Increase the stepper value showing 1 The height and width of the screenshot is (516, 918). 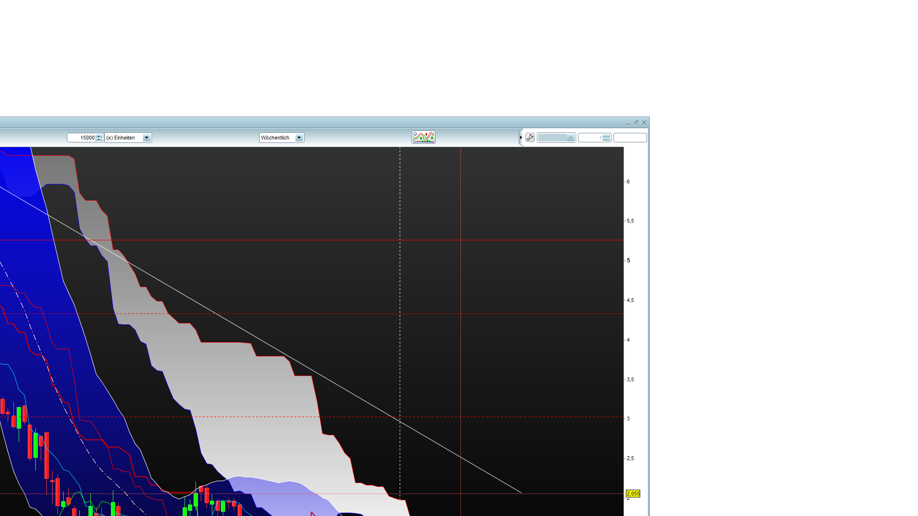[606, 136]
